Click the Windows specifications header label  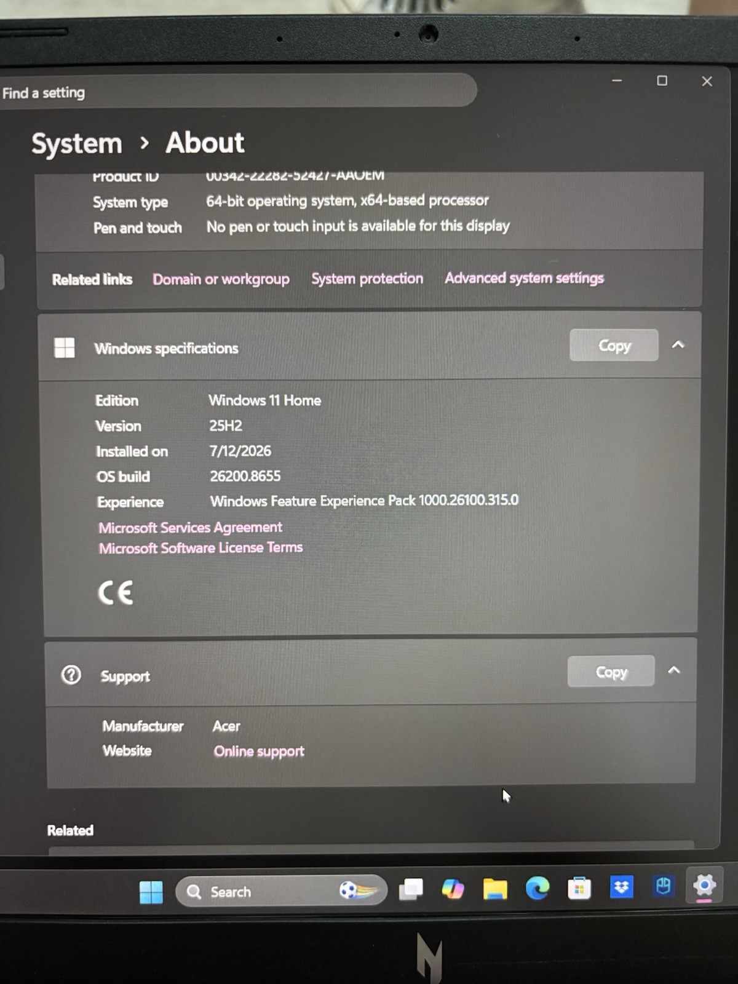pos(166,348)
